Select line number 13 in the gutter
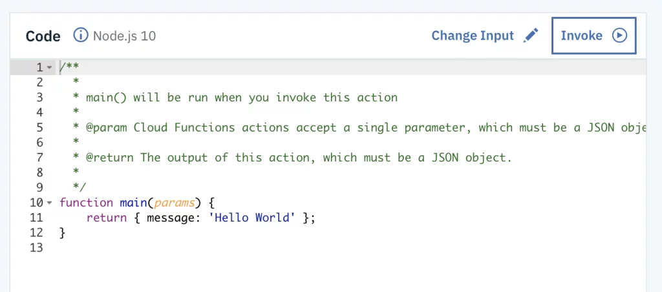Viewport: 662px width, 292px height. coord(36,247)
